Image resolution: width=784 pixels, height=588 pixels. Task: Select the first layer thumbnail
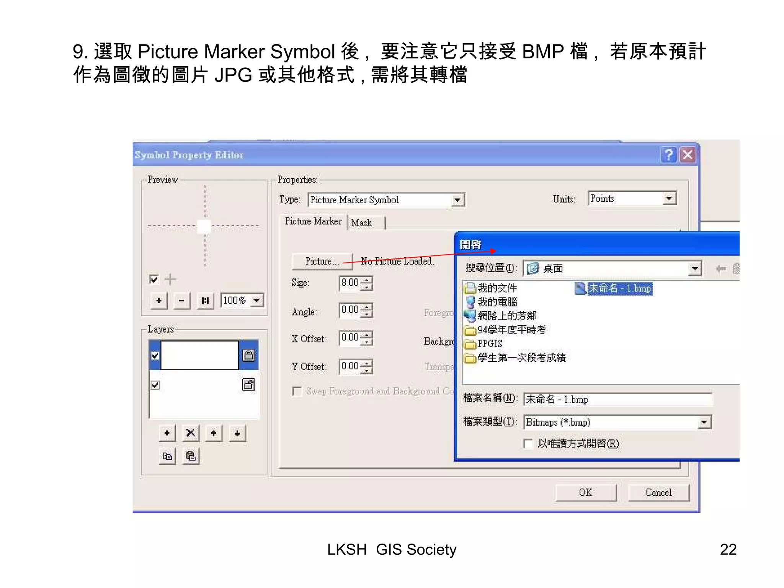pyautogui.click(x=199, y=355)
